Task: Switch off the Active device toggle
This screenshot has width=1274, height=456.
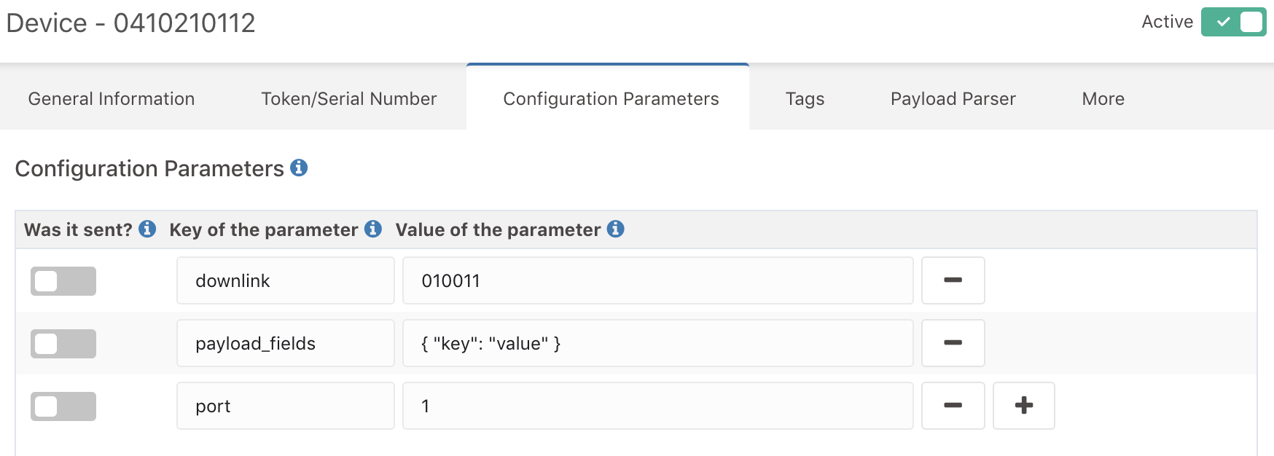Action: (1233, 22)
